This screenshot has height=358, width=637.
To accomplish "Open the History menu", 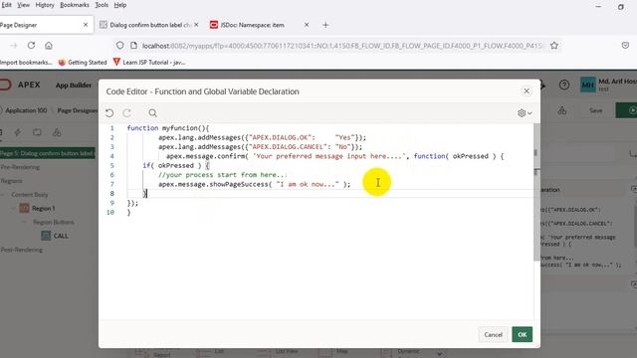I will point(44,5).
